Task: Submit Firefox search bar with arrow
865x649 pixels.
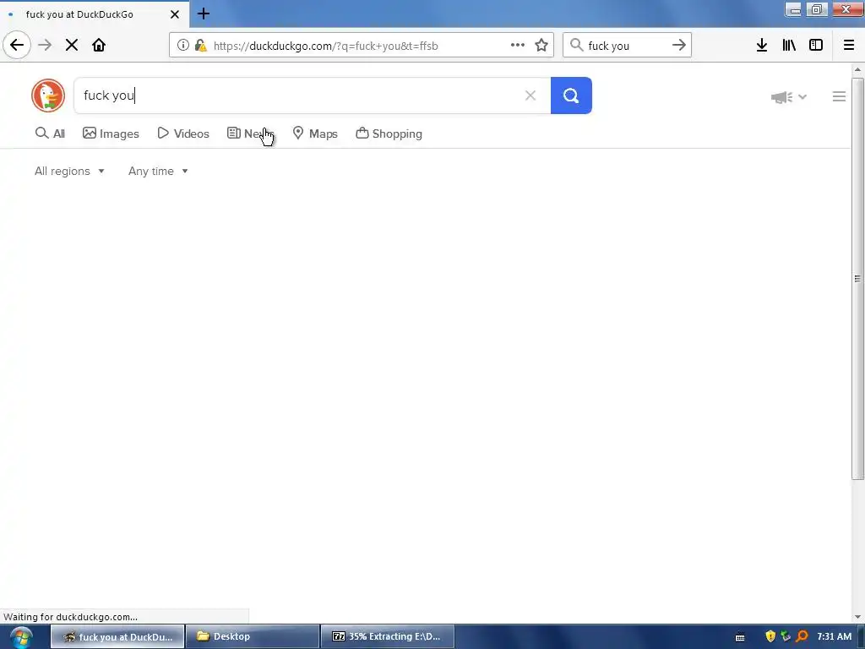Action: click(679, 46)
